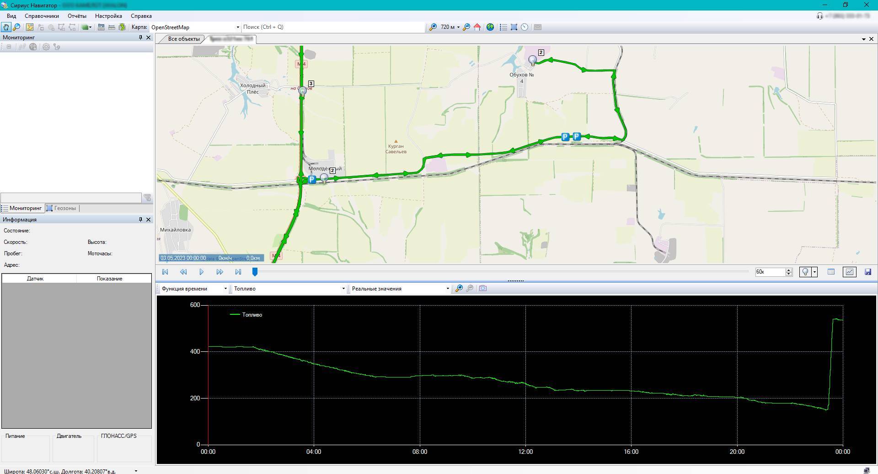Save track using the floppy disk icon
878x474 pixels.
pos(868,272)
